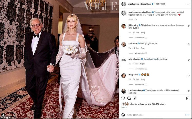Like rachelzoe's Daddy's girl comment
The width and height of the screenshot is (192, 119).
pyautogui.click(x=189, y=44)
